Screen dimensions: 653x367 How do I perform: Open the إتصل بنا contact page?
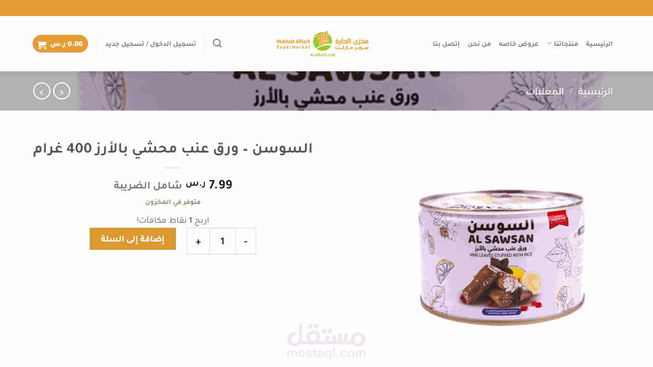pos(446,44)
